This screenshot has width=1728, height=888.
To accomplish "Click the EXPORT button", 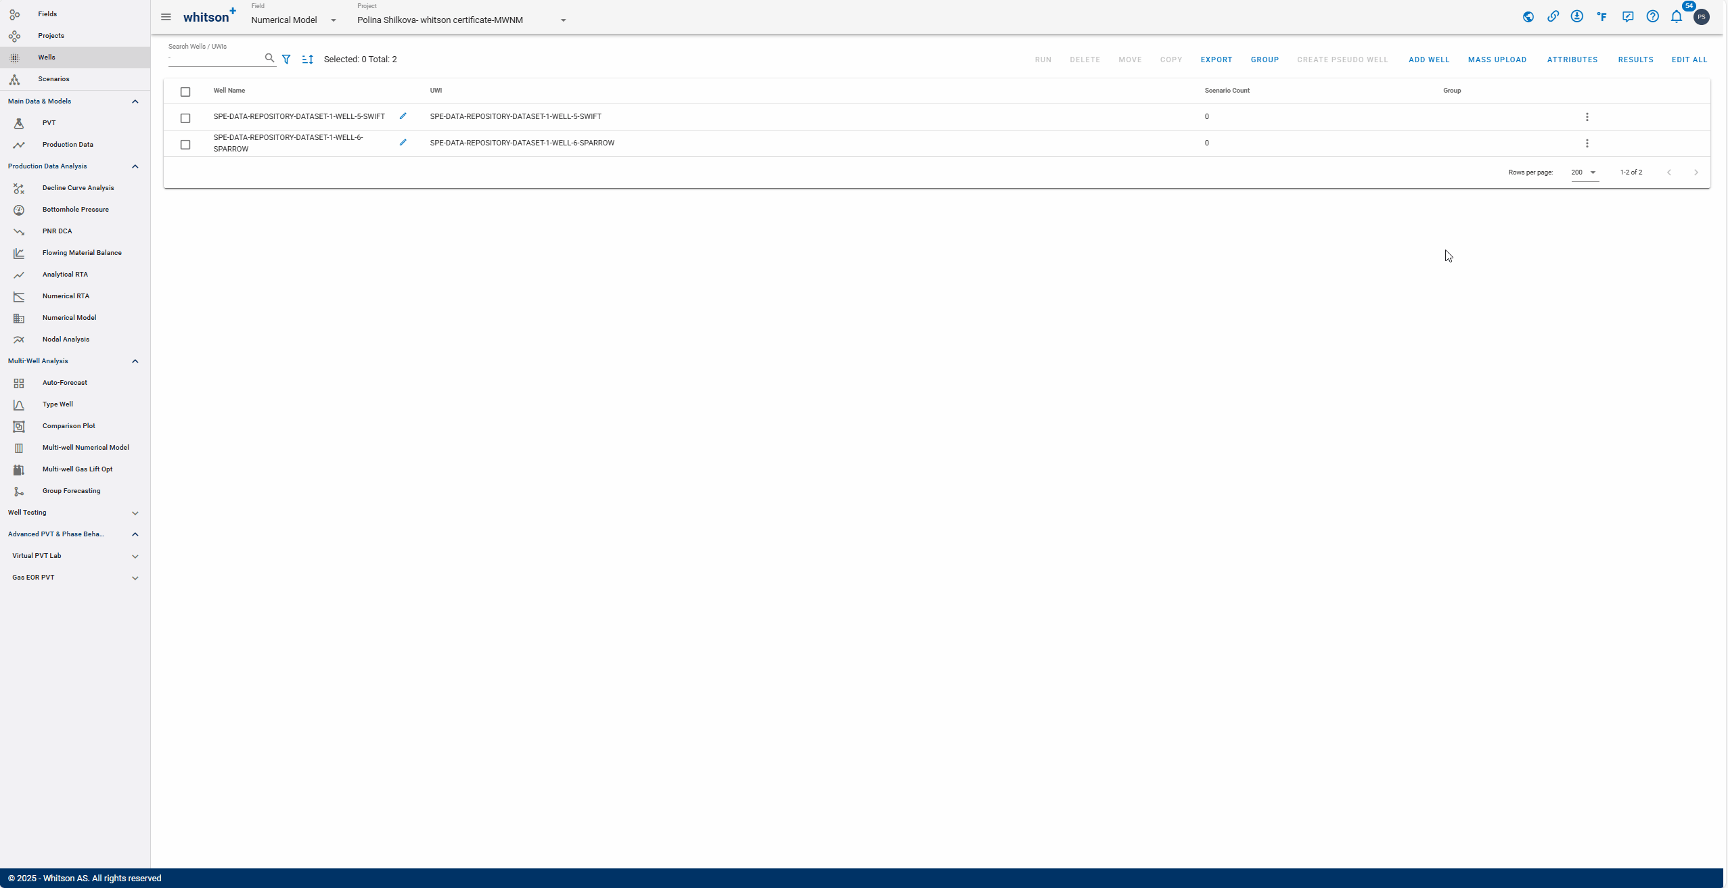I will (1216, 60).
